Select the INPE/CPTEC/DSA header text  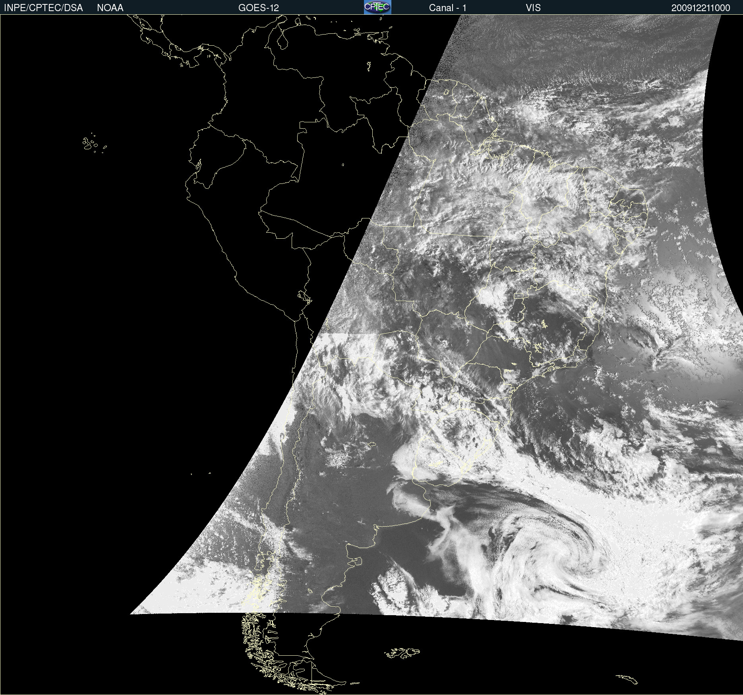point(43,8)
